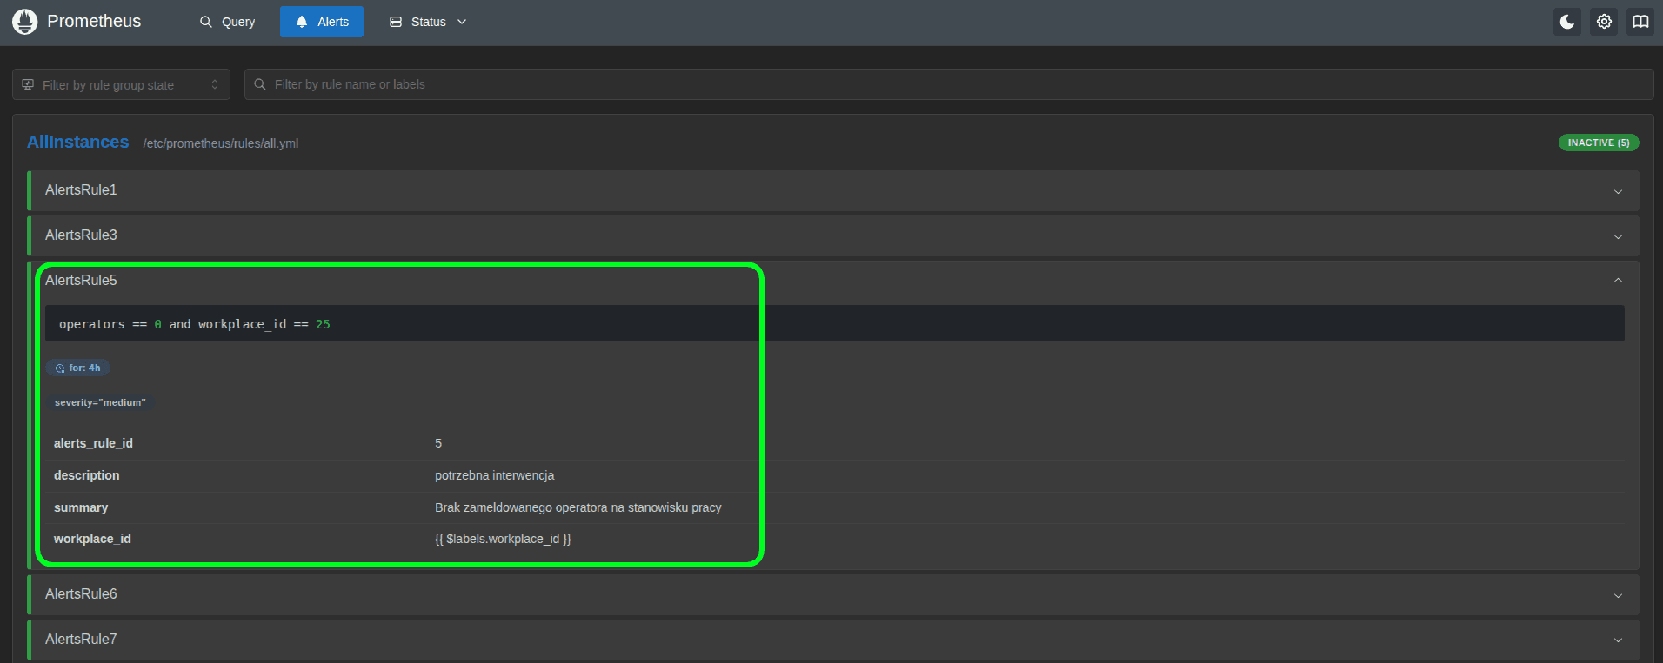Open Filter by rule group state dropdown

click(122, 84)
